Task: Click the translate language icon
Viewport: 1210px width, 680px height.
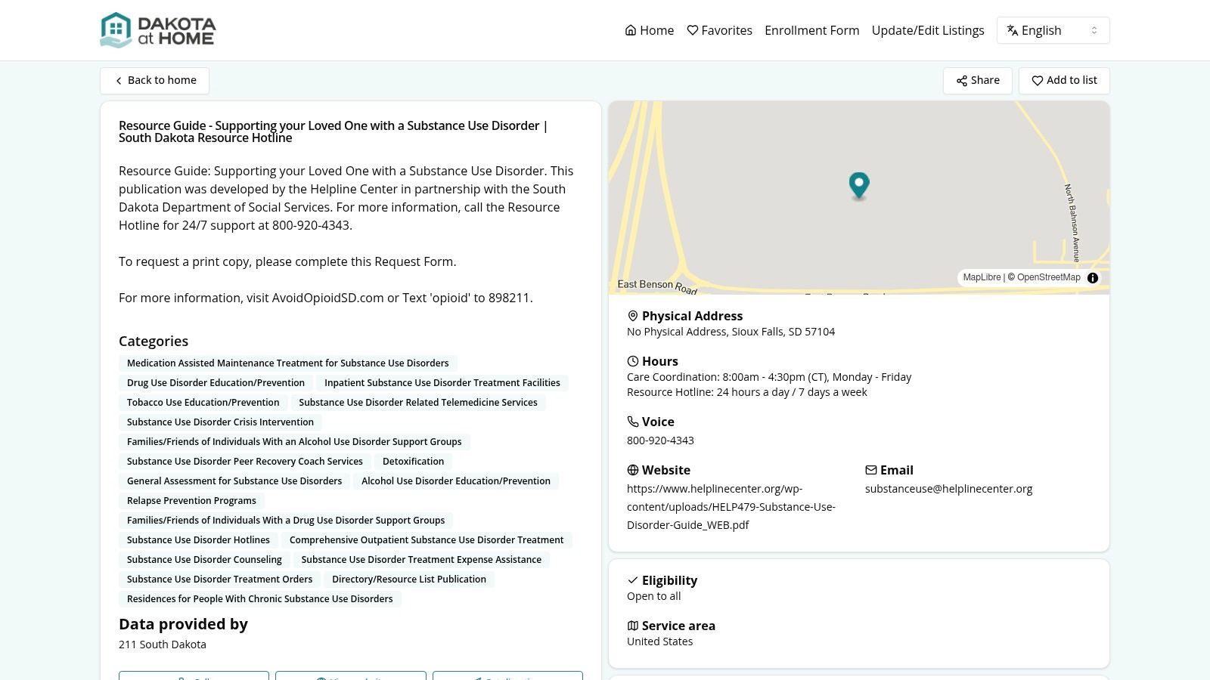Action: click(1013, 30)
